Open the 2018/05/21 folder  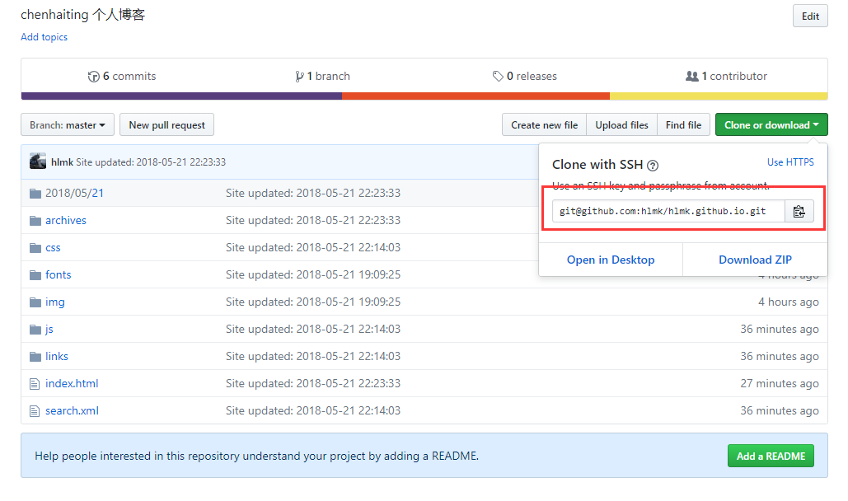tap(74, 194)
